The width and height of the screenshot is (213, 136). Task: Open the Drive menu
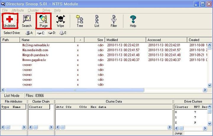pos(46,10)
